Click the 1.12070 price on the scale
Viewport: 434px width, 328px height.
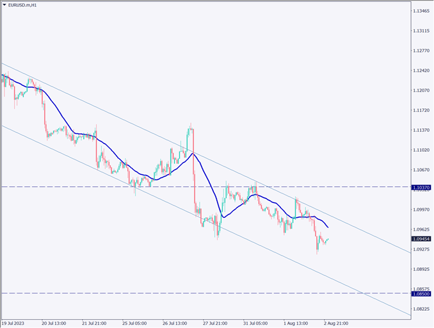421,91
